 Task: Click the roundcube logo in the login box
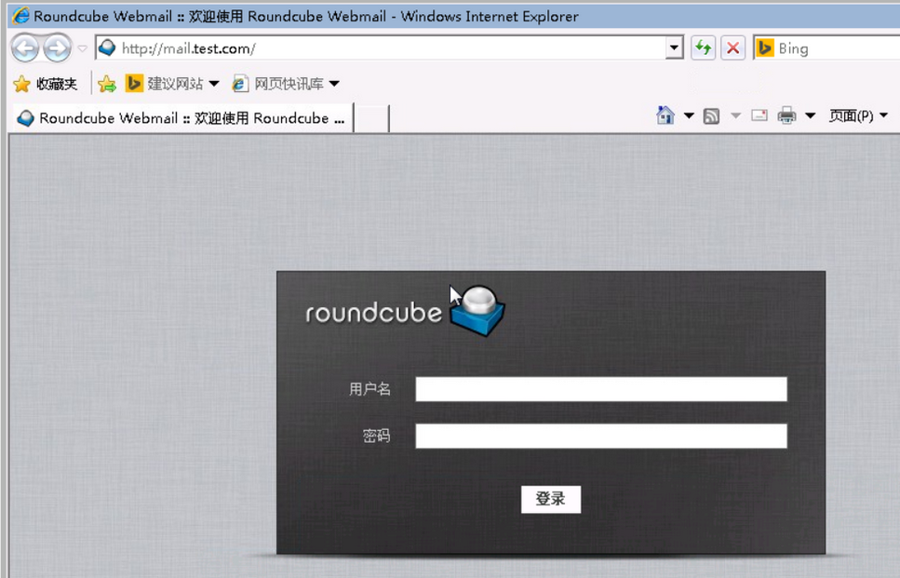click(x=405, y=312)
